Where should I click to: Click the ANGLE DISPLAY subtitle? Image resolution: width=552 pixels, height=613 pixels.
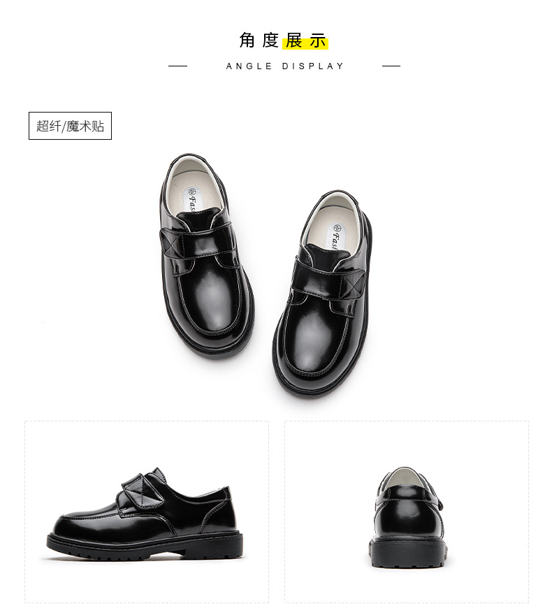click(x=285, y=66)
